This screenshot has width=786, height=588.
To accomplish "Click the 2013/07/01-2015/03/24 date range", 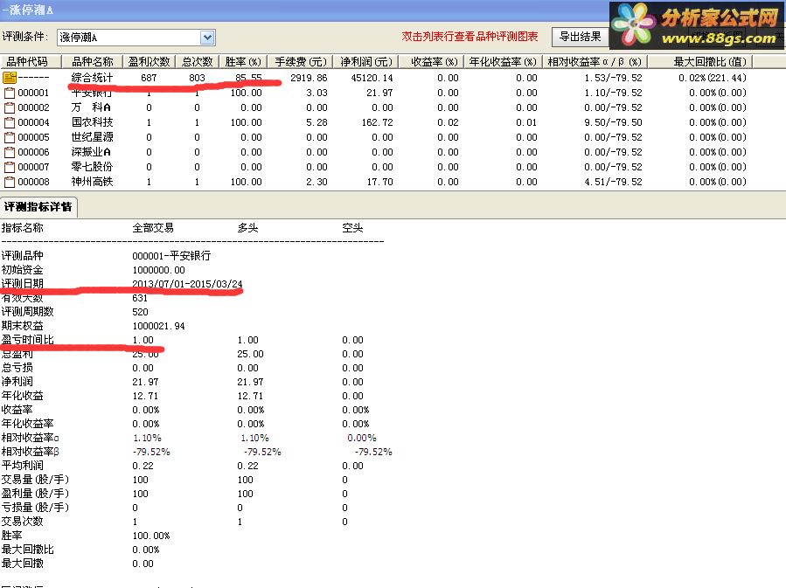I will click(x=187, y=284).
